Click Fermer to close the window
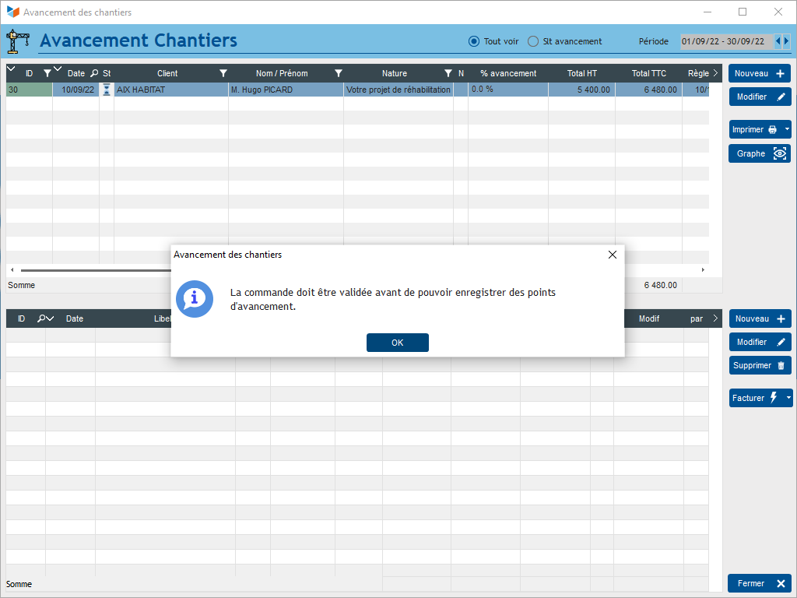797x598 pixels. pos(760,583)
